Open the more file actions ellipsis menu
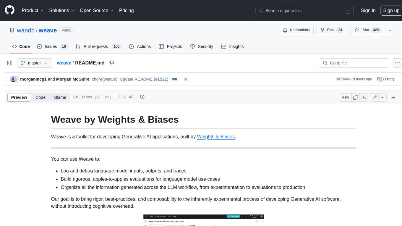This screenshot has height=226, width=402. (x=397, y=63)
